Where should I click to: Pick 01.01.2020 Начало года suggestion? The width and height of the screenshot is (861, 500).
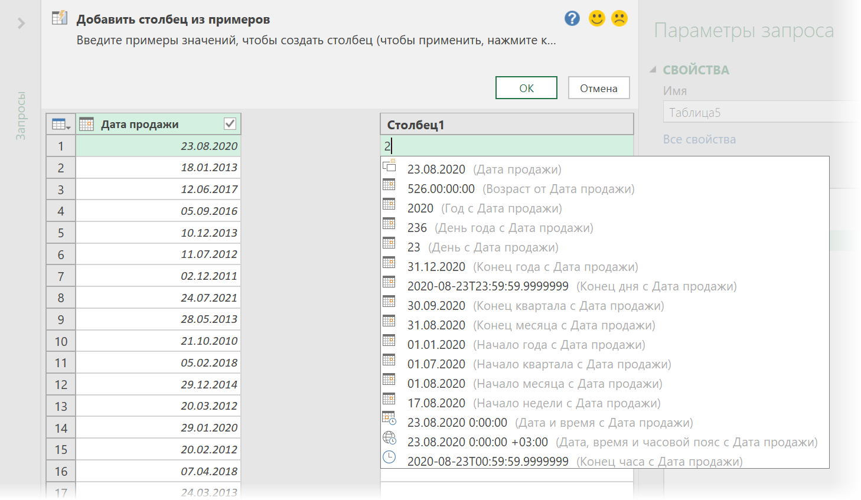pyautogui.click(x=605, y=345)
